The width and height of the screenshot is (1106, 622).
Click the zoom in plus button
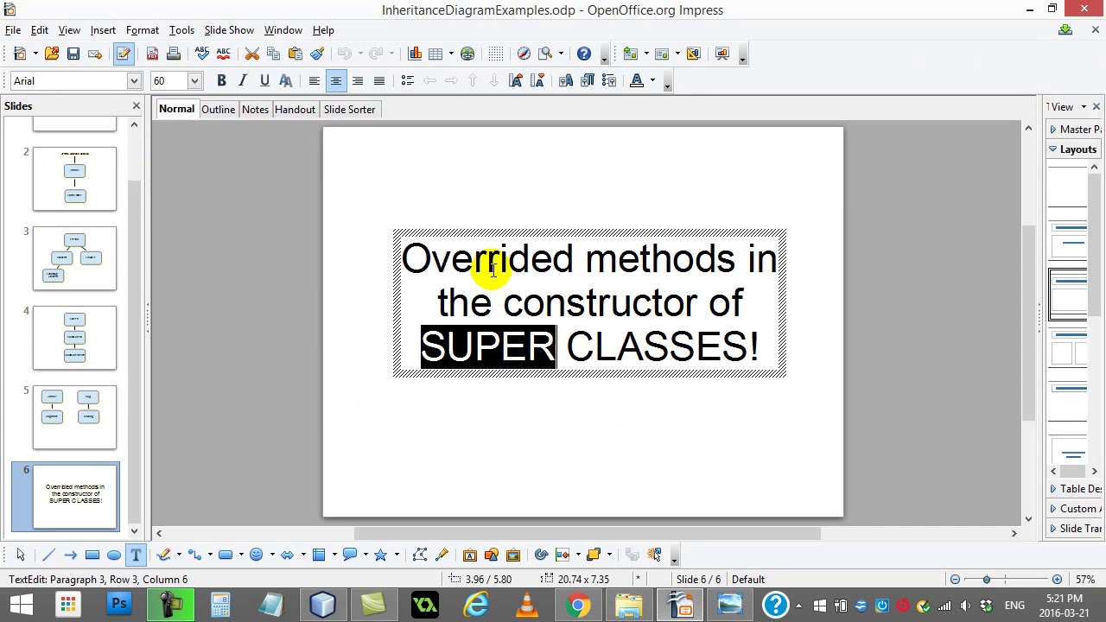(1057, 579)
